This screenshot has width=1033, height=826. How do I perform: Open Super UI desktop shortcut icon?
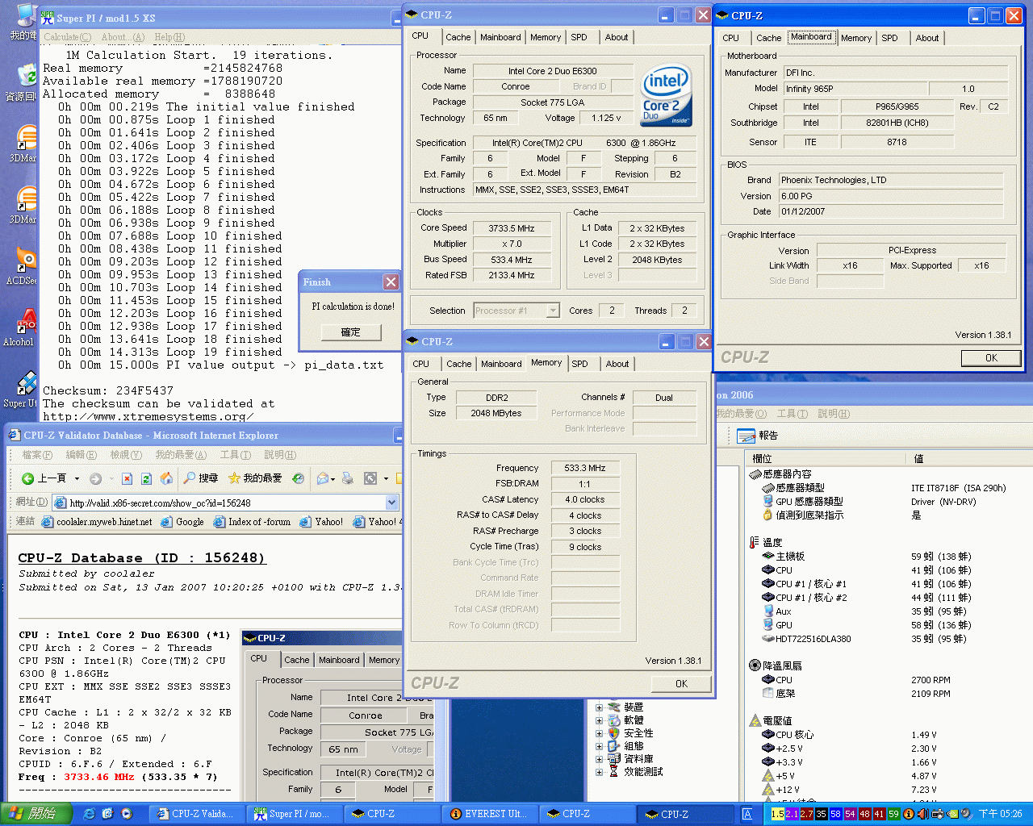click(x=26, y=382)
